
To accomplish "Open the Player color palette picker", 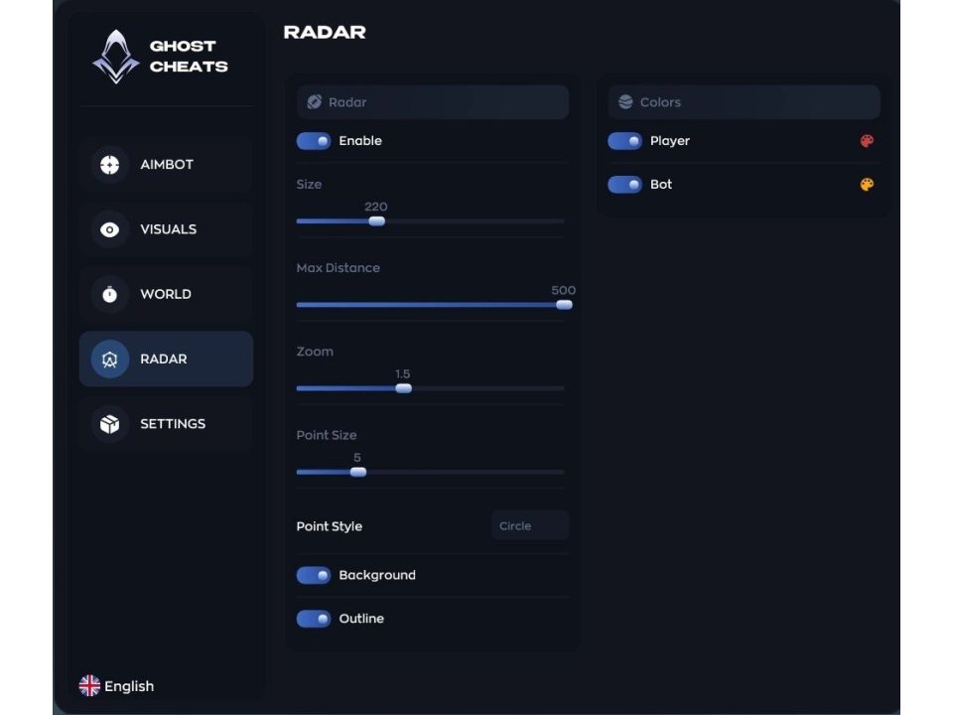I will click(x=867, y=141).
